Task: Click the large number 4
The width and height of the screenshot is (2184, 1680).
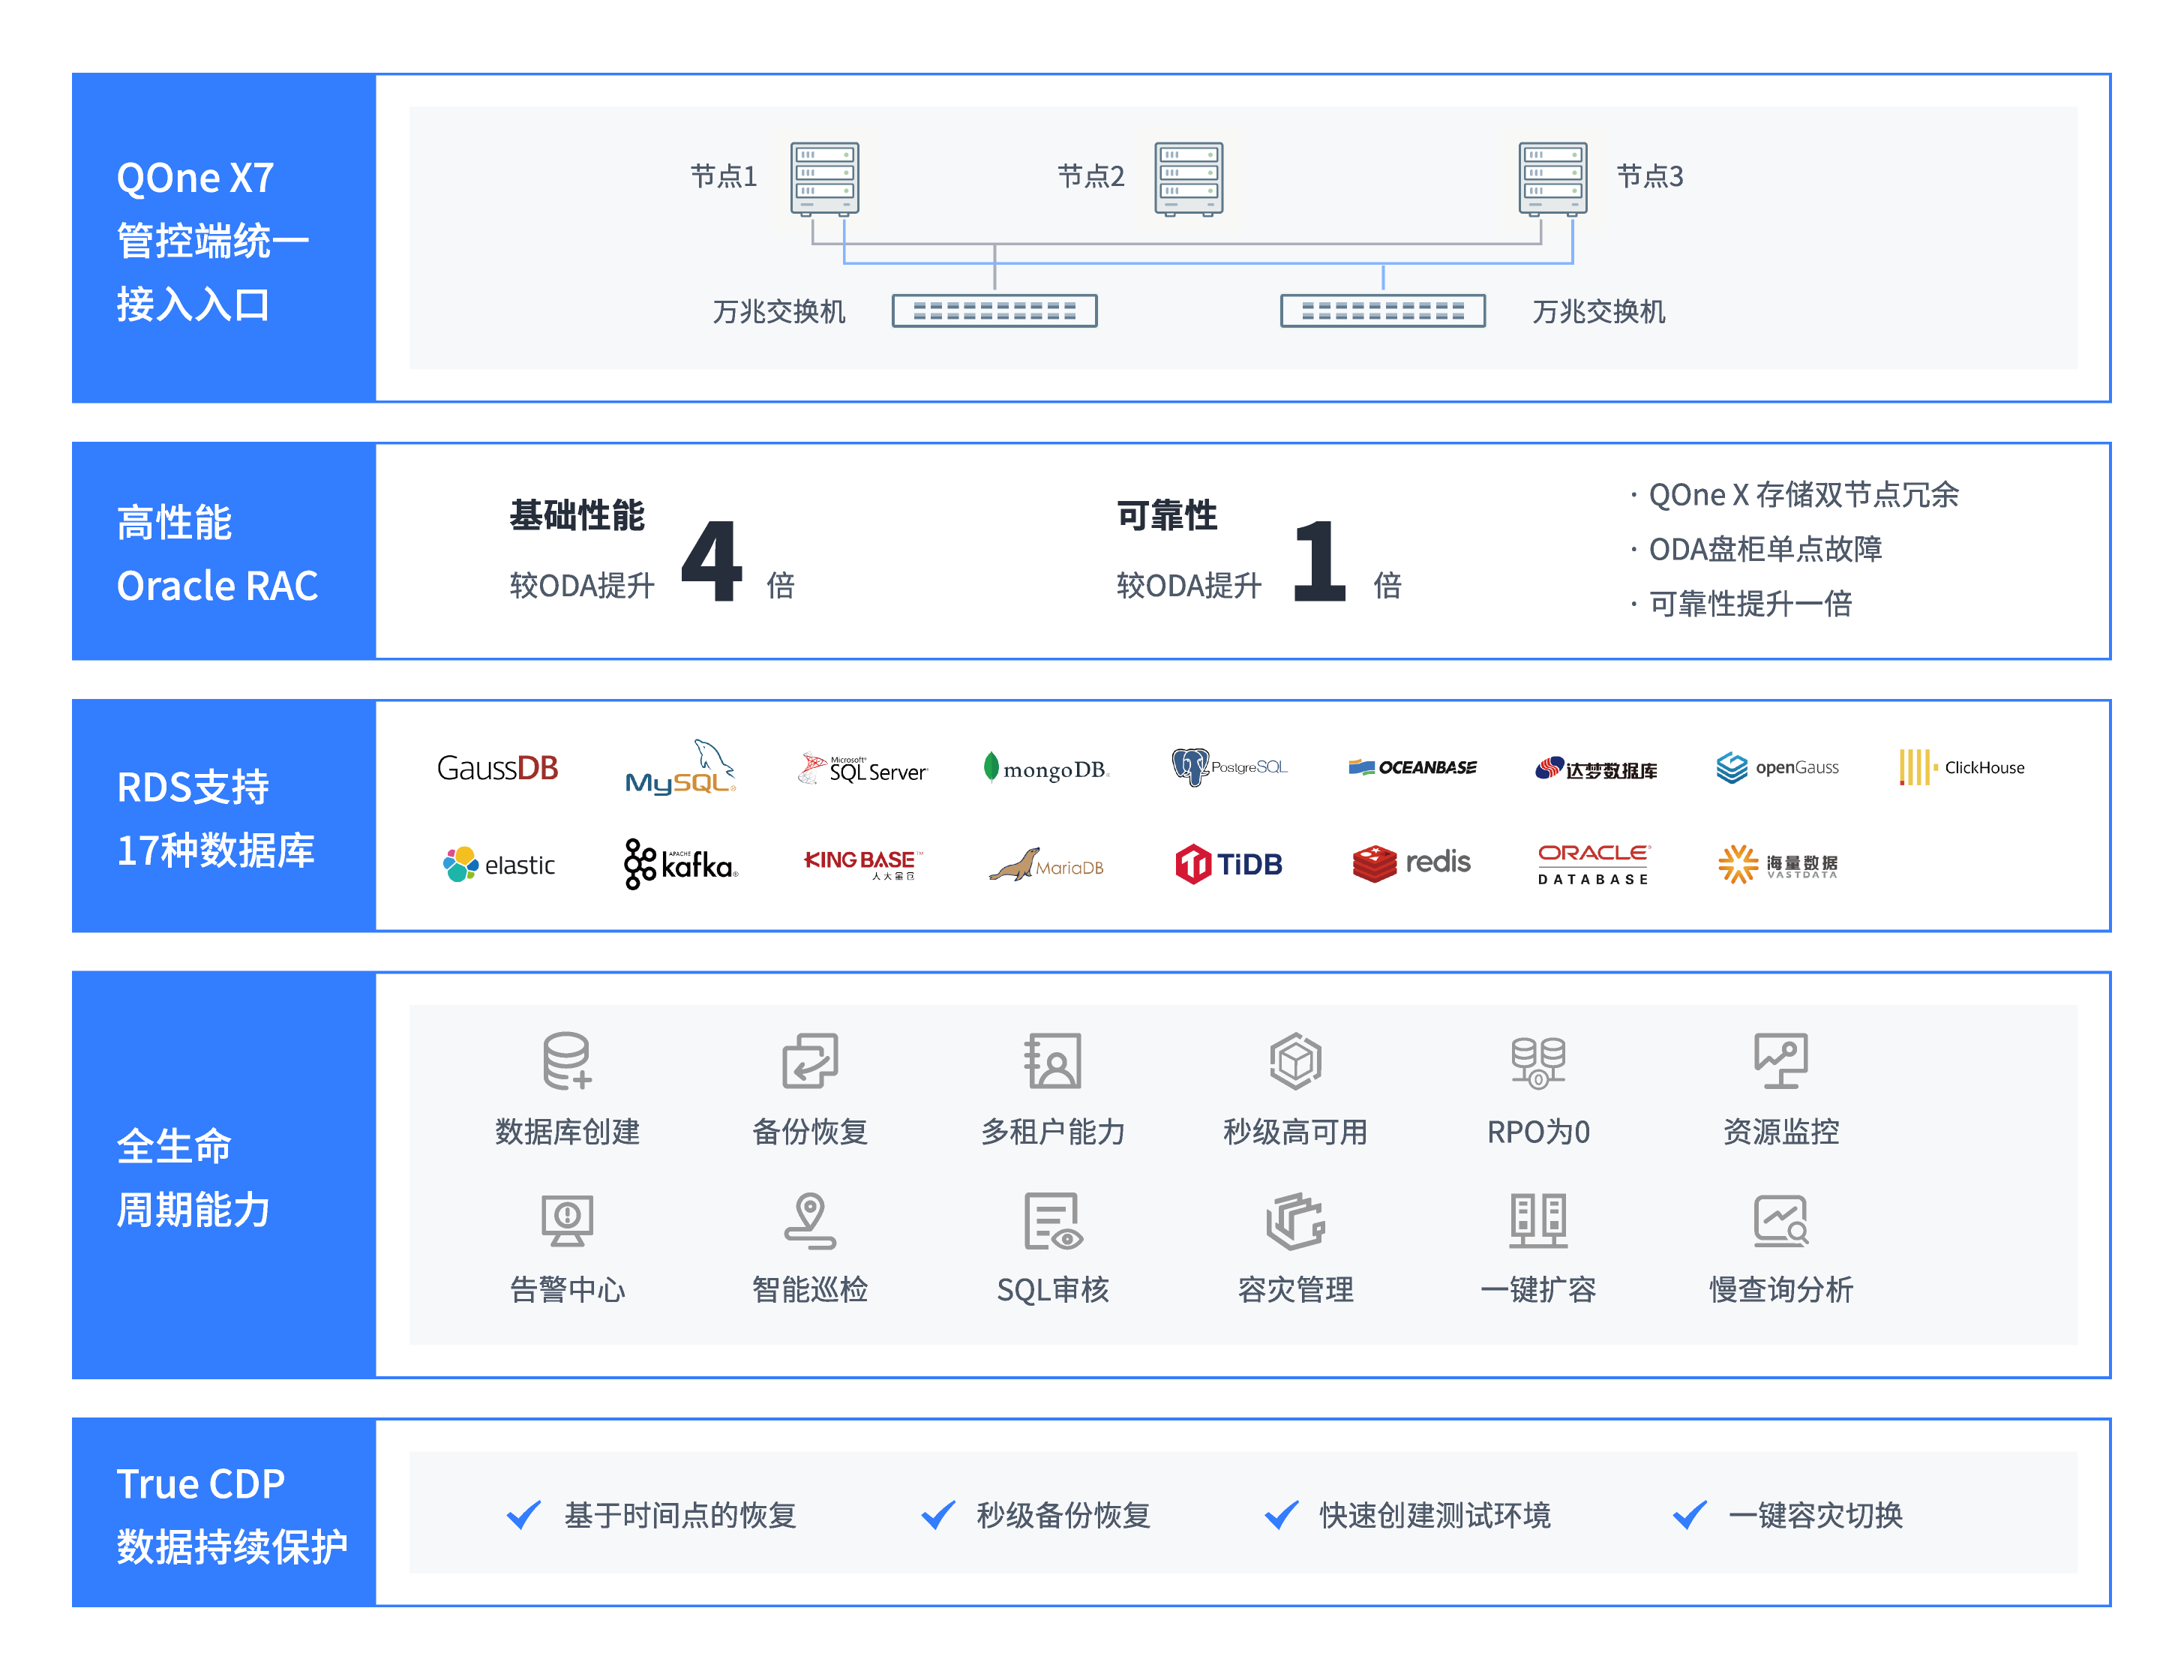Action: click(712, 560)
